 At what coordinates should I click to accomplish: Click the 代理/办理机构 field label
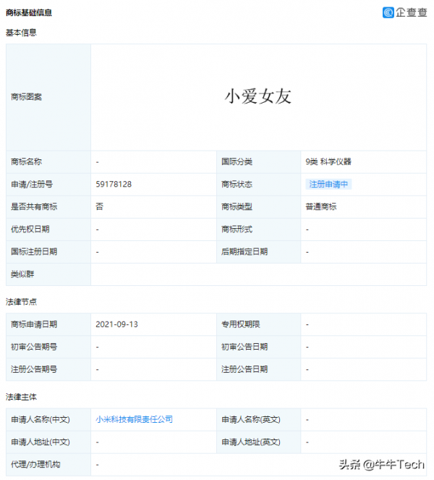[35, 464]
